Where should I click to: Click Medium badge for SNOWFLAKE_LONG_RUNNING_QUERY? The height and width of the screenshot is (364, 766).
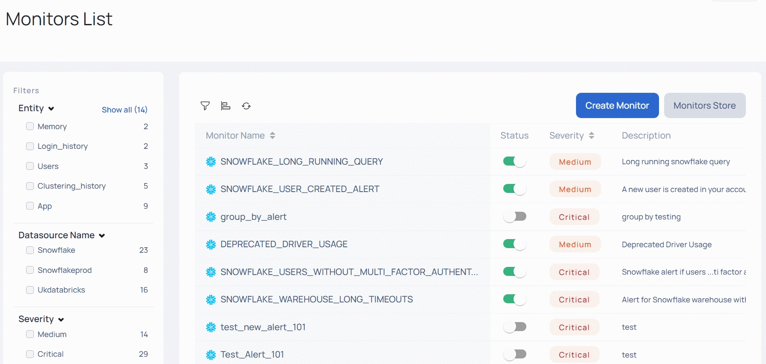(575, 162)
